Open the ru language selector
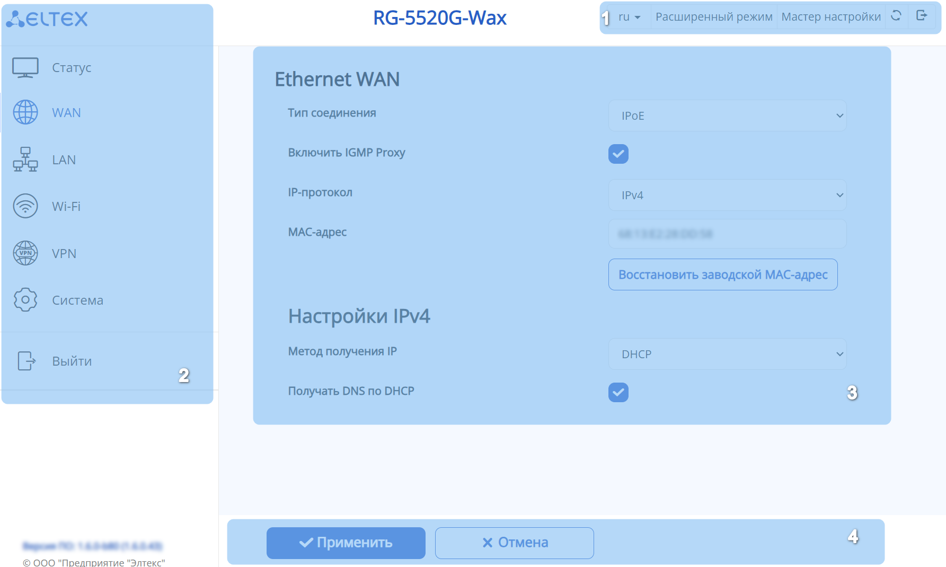The image size is (946, 567). (x=630, y=17)
